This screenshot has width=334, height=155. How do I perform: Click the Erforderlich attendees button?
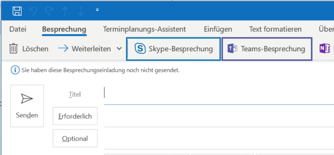(75, 116)
